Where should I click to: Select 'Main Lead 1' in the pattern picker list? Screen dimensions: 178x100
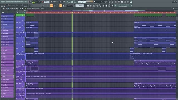(x=8, y=30)
